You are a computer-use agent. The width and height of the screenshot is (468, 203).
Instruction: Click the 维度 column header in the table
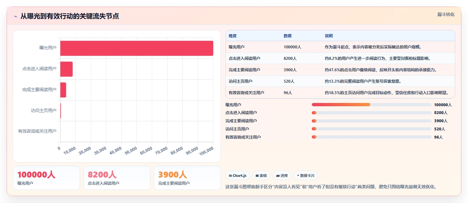tap(233, 36)
